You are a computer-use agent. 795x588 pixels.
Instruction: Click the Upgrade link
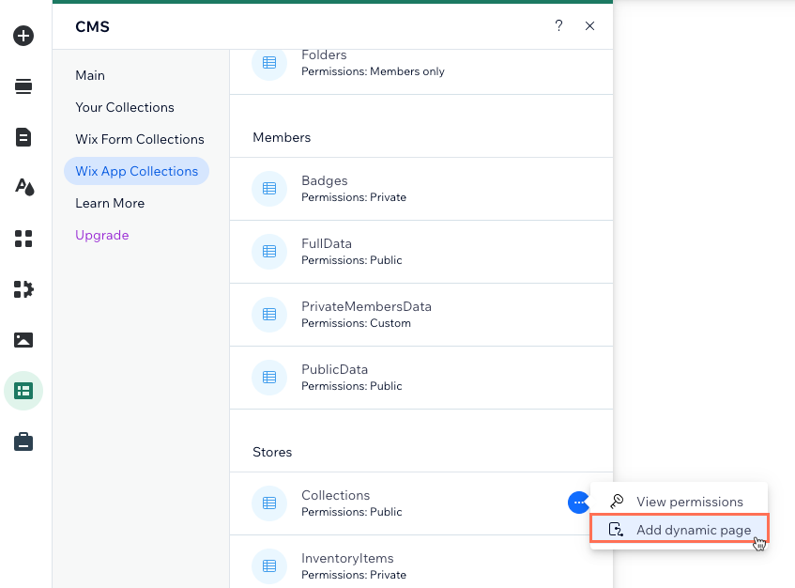tap(102, 235)
